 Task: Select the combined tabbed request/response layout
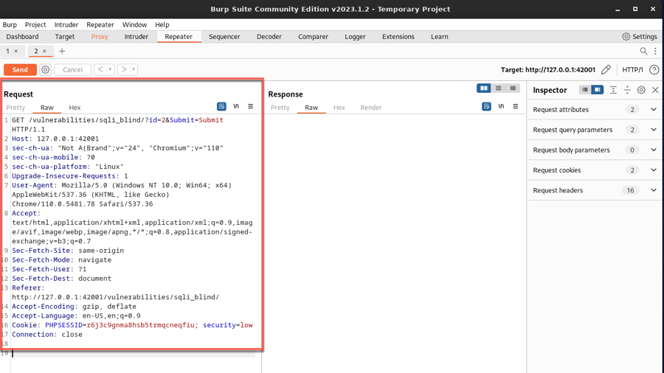513,88
